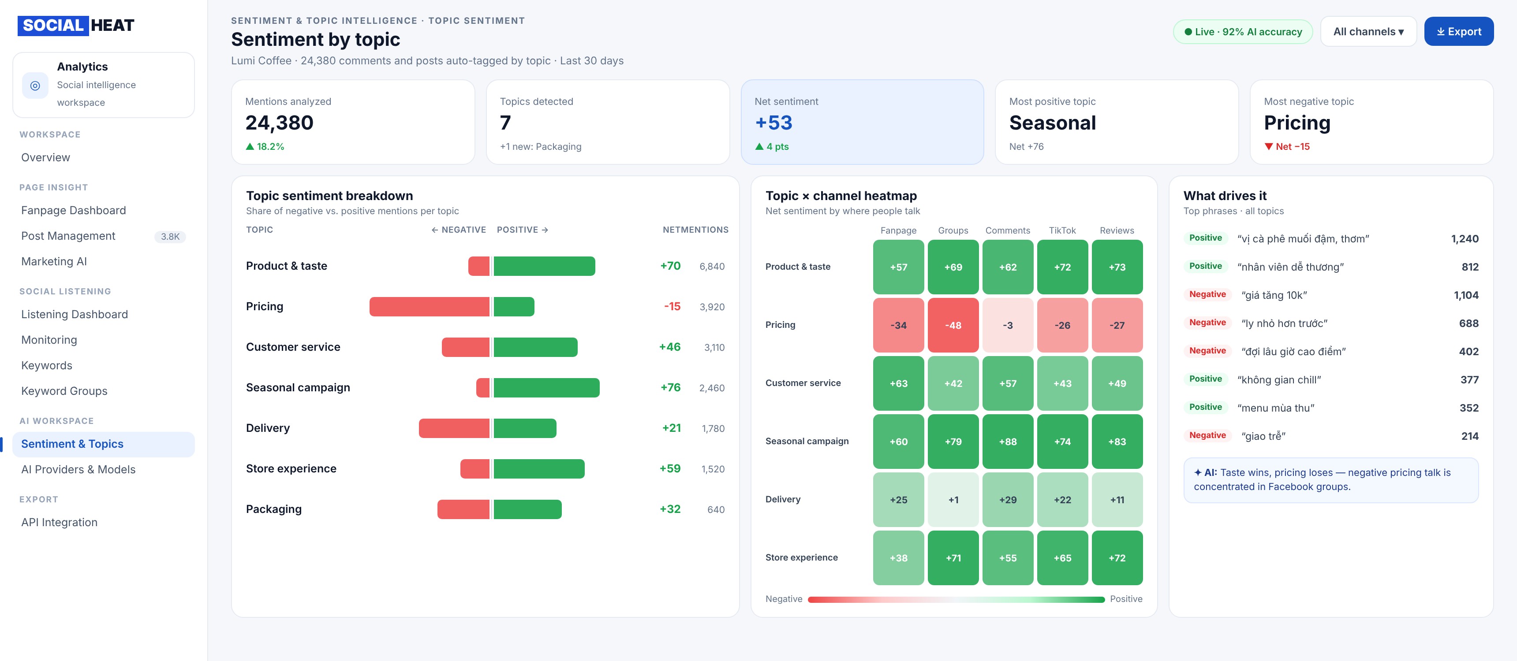1517x661 pixels.
Task: Click the Customer service Fanpage +63 cell
Action: (898, 383)
